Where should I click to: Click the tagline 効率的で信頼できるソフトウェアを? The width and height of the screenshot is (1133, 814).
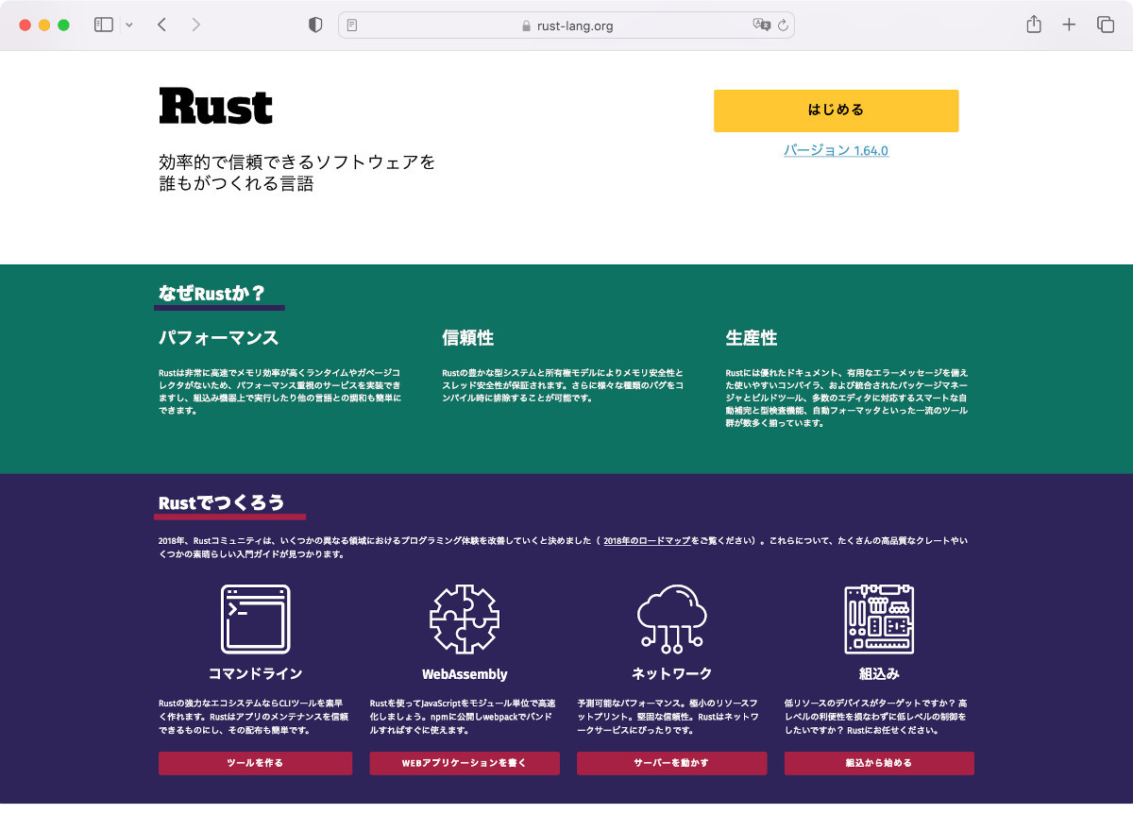coord(297,162)
